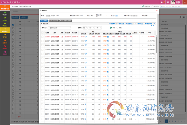Click the calendar icon in the 2023-12 row
Screen dimensions: 187x125
click(108, 63)
